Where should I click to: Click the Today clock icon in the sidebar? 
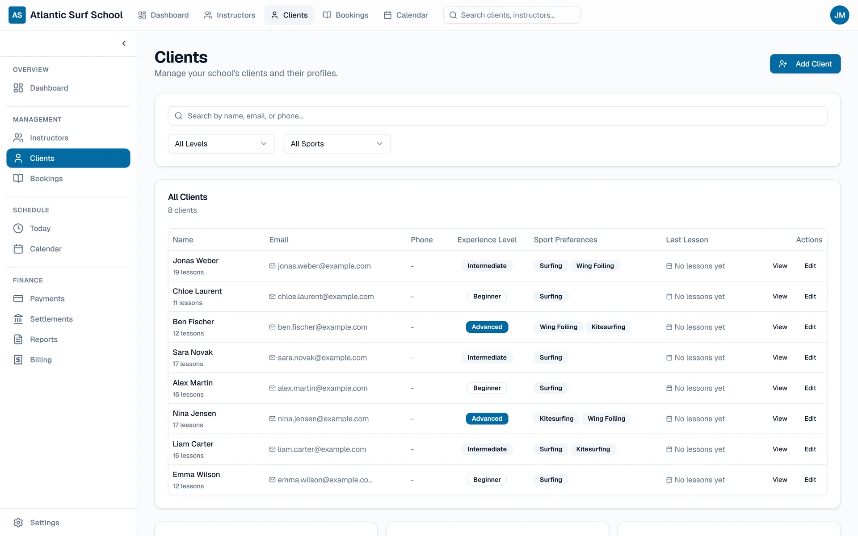[18, 228]
